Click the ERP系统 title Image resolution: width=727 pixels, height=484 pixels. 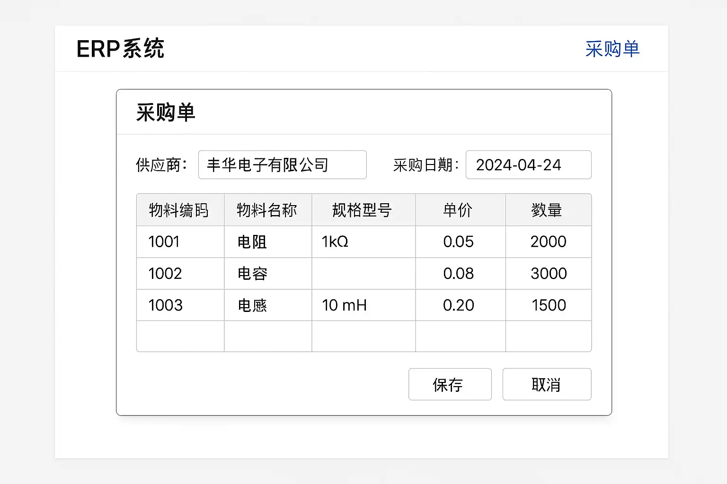(x=120, y=49)
